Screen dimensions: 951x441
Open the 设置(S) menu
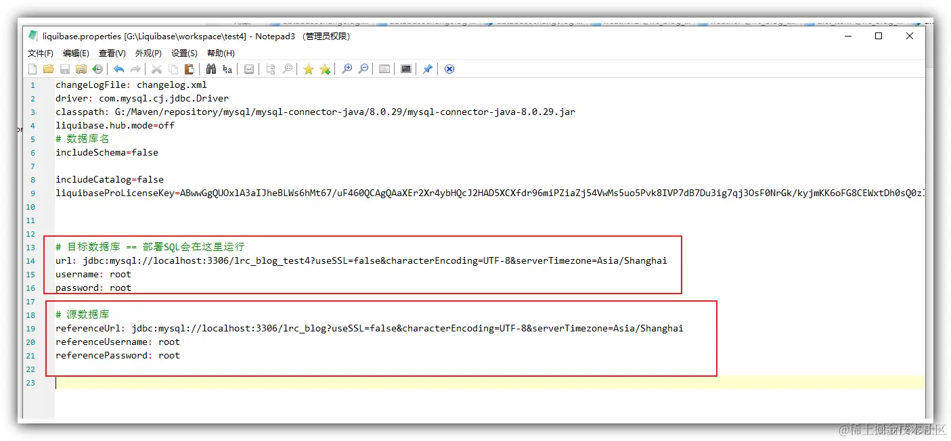184,53
